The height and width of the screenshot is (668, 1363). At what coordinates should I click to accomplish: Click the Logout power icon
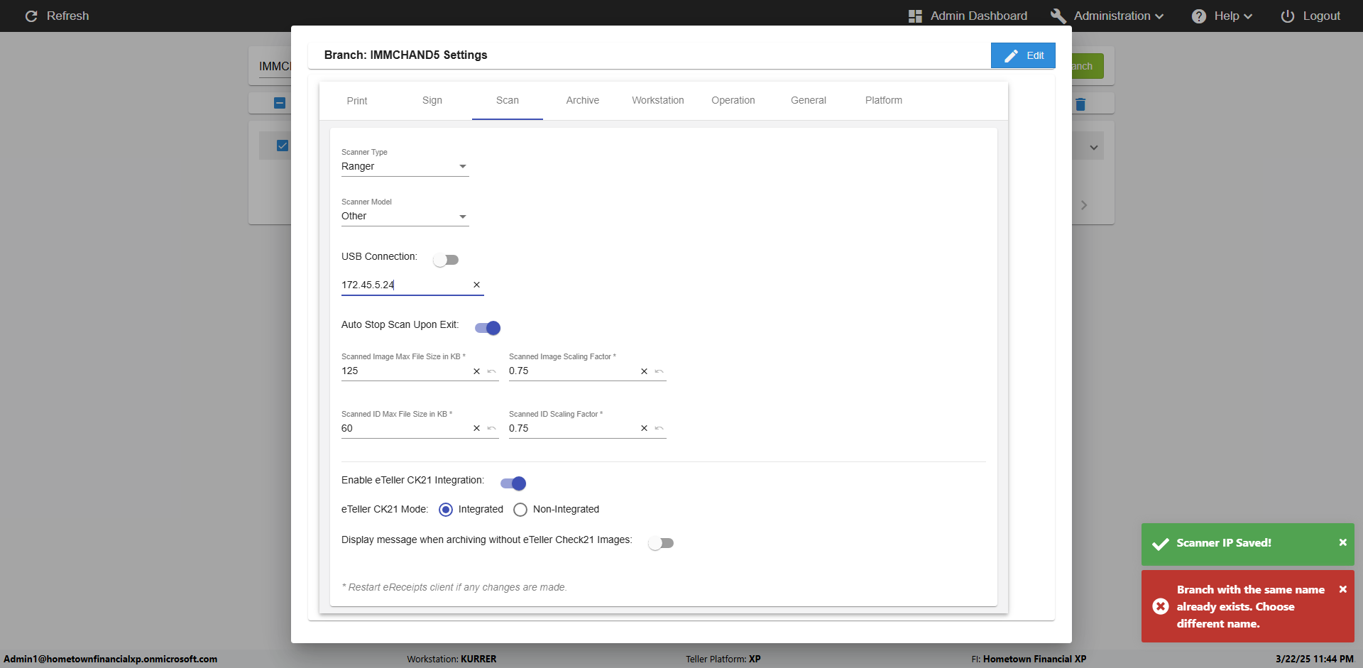coord(1288,16)
